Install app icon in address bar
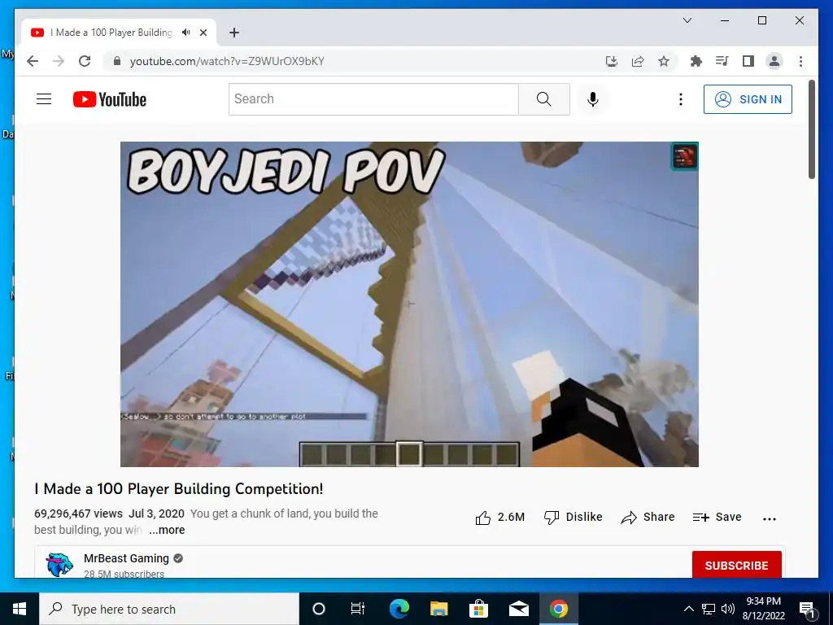This screenshot has width=833, height=625. [612, 61]
